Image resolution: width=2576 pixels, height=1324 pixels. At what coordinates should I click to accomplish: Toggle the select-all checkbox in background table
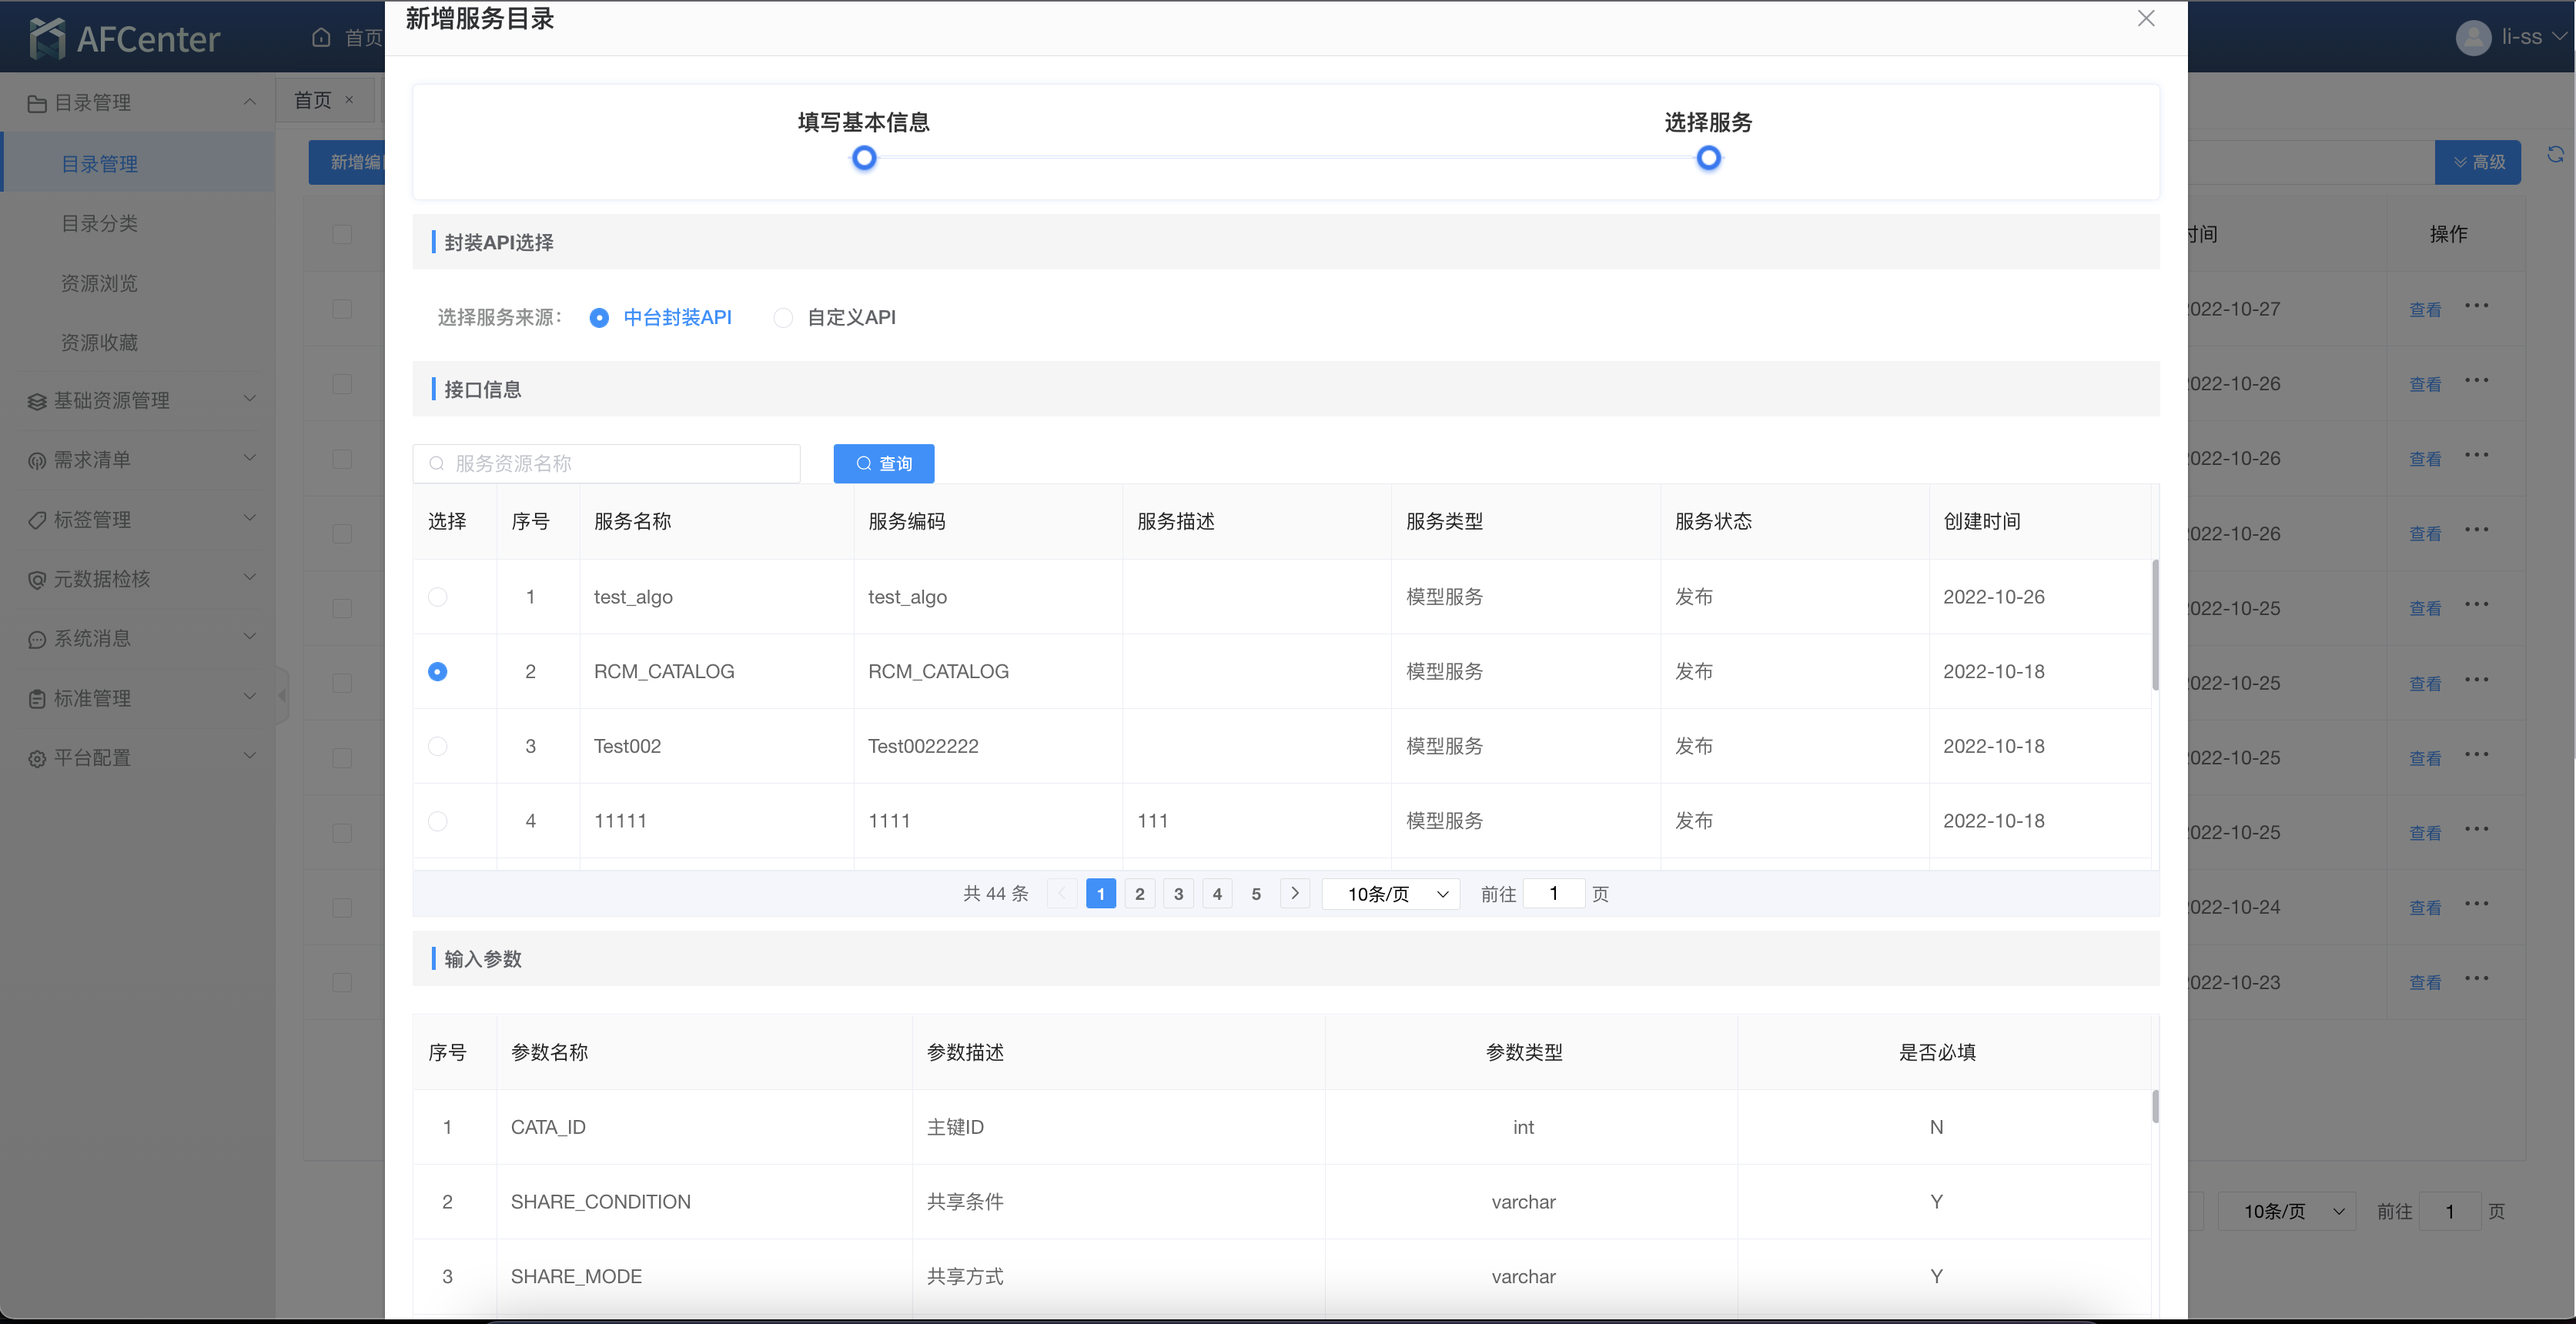[342, 234]
